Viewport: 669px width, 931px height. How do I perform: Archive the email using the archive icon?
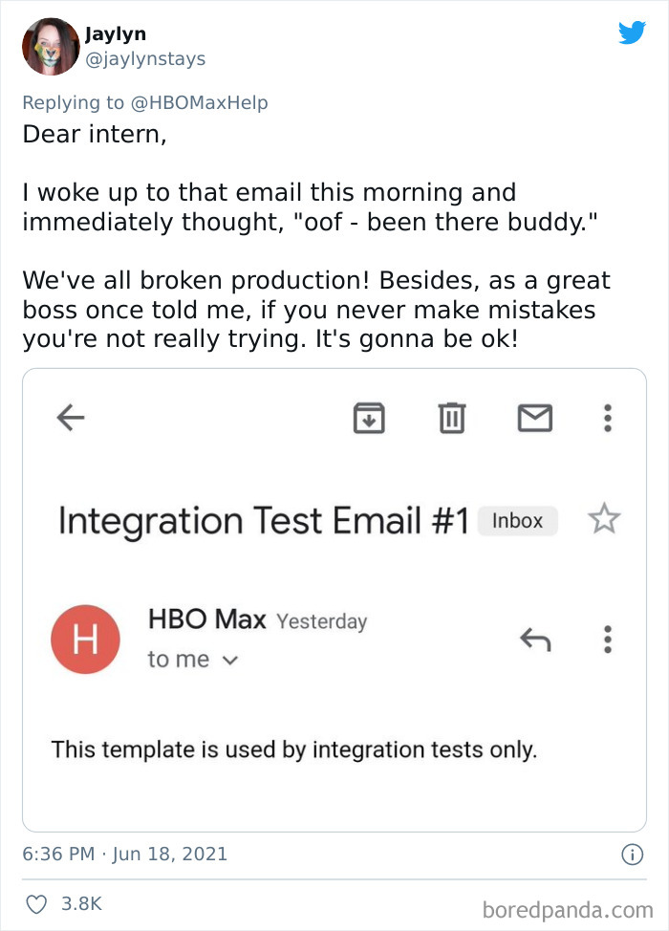coord(369,418)
